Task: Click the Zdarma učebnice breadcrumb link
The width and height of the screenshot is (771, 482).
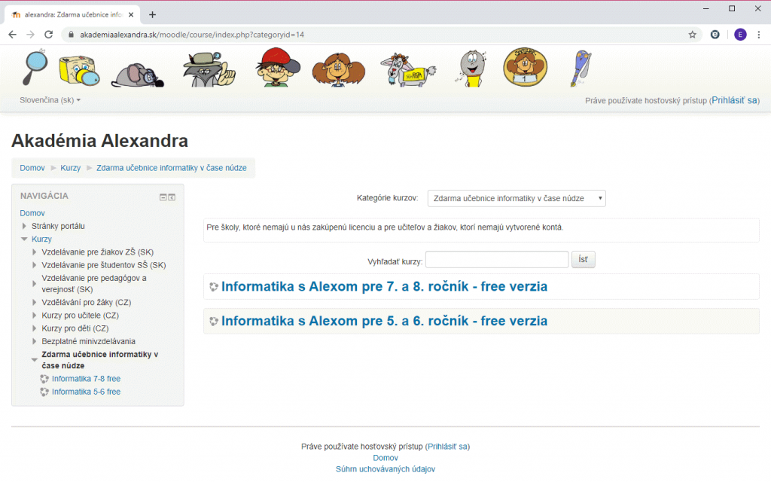Action: pos(172,168)
